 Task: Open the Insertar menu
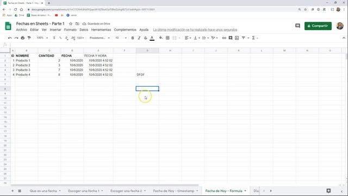tap(55, 30)
